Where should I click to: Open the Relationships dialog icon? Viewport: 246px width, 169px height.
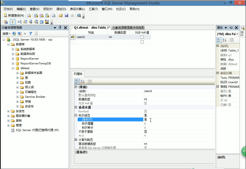point(19,22)
